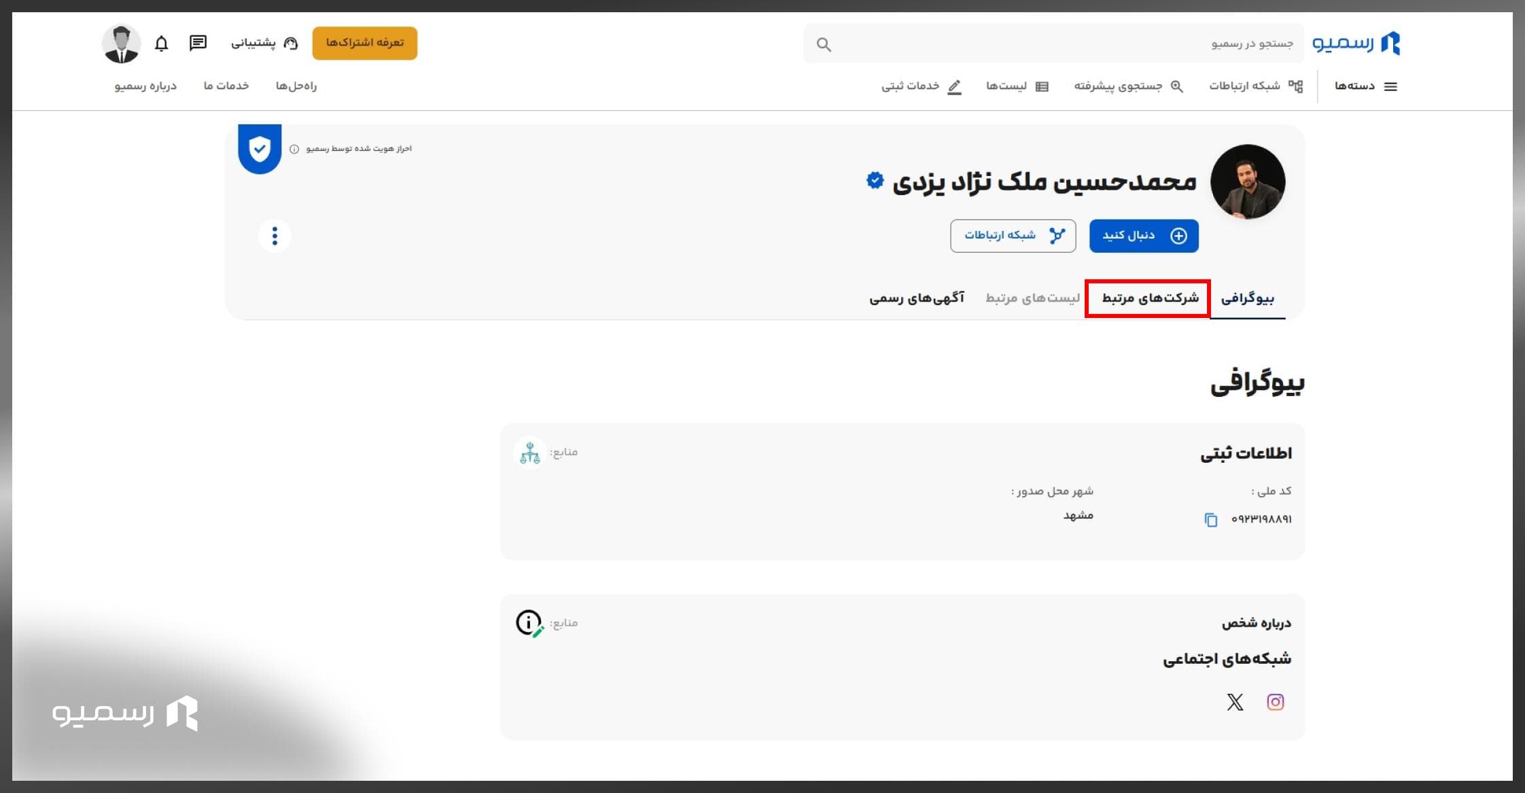
Task: Switch to the آگهی‌های رسمی tab
Action: click(917, 298)
